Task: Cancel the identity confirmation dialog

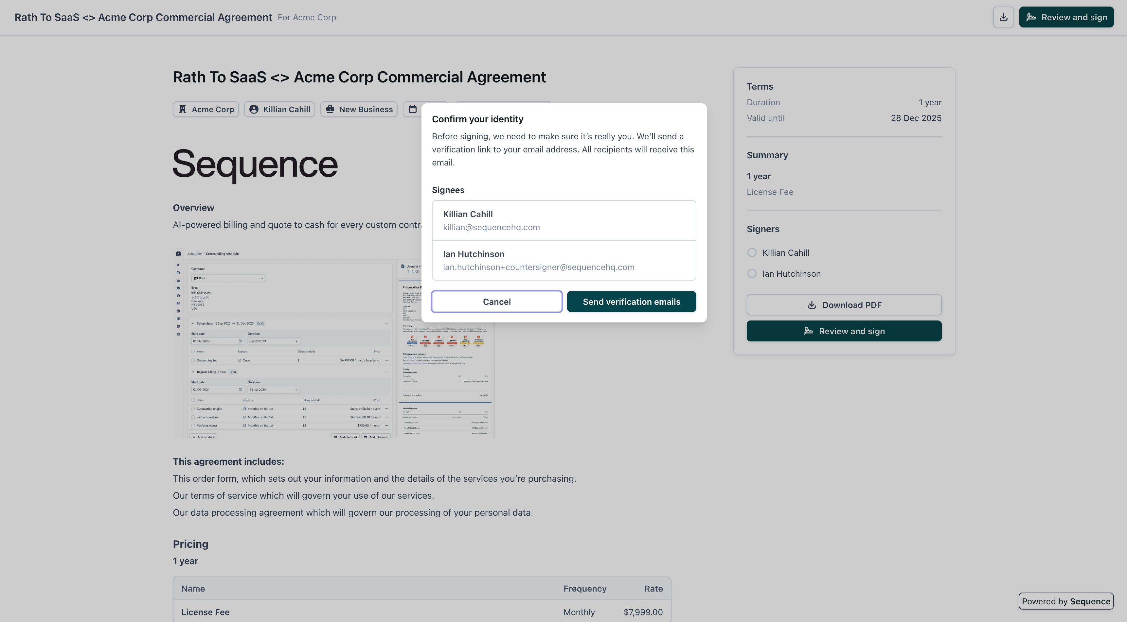Action: point(496,302)
